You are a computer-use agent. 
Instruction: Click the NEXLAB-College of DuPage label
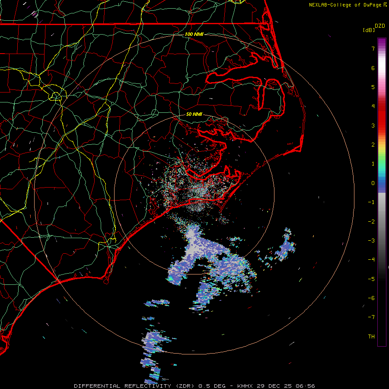pyautogui.click(x=345, y=5)
